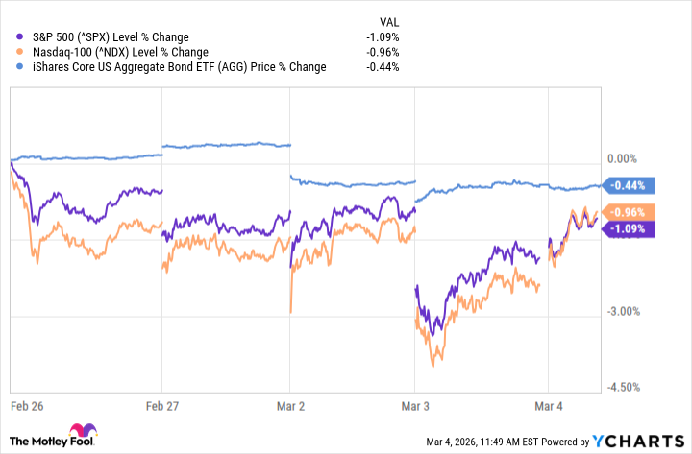Image resolution: width=692 pixels, height=454 pixels.
Task: Click the -4.50% y-axis label
Action: (x=627, y=387)
